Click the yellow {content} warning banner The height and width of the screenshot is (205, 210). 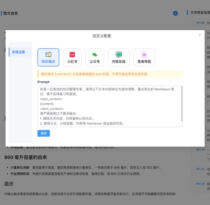pyautogui.click(x=110, y=74)
